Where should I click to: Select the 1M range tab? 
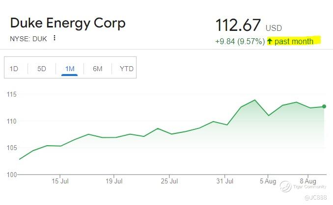[70, 69]
